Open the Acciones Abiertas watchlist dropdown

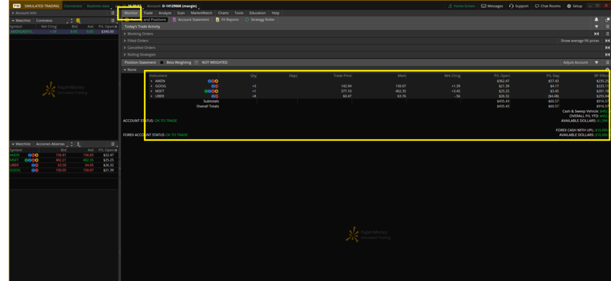(x=51, y=144)
